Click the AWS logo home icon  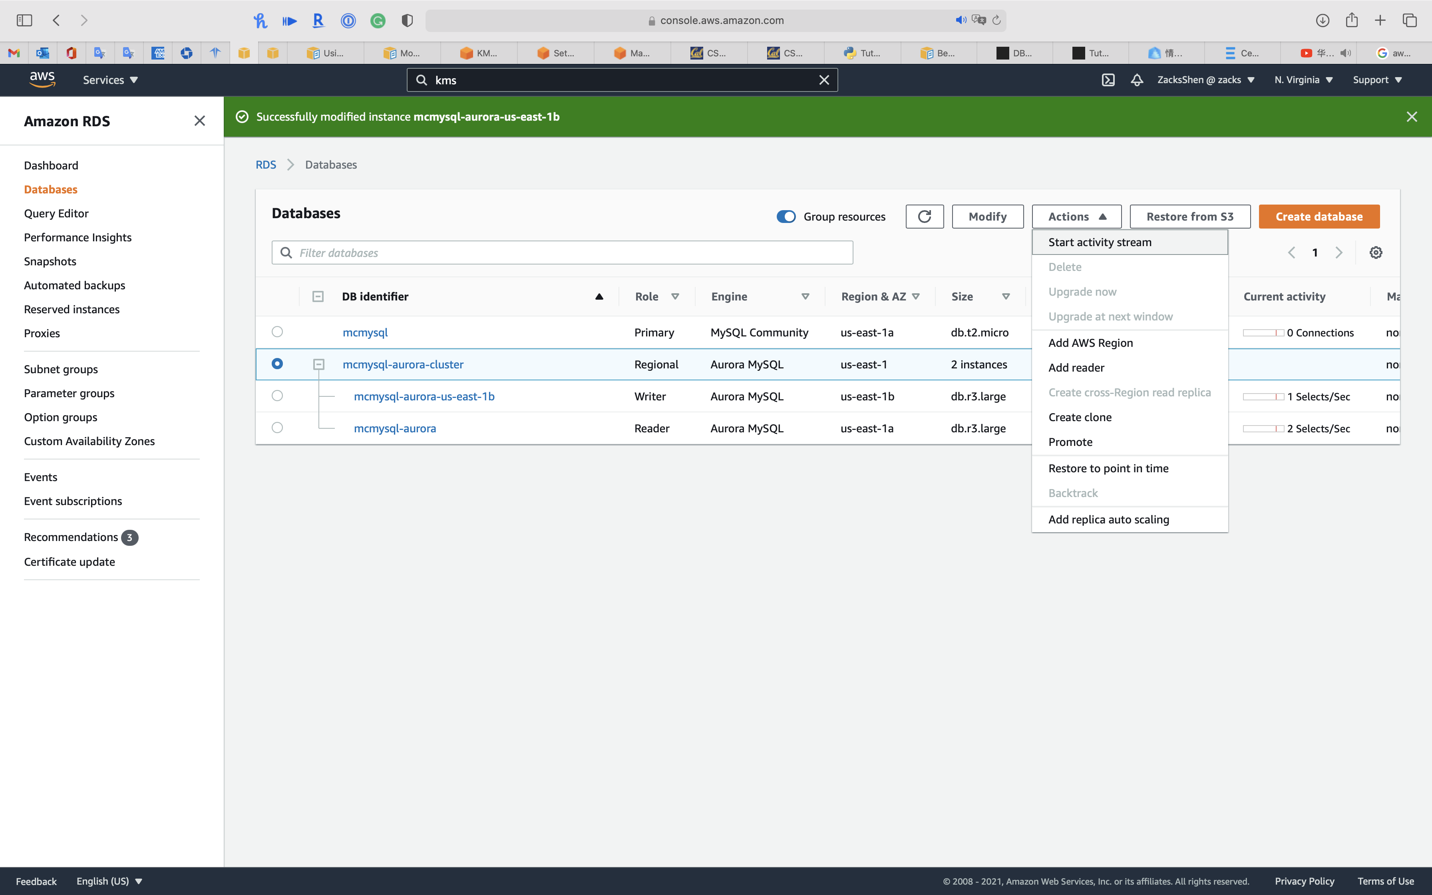coord(42,80)
